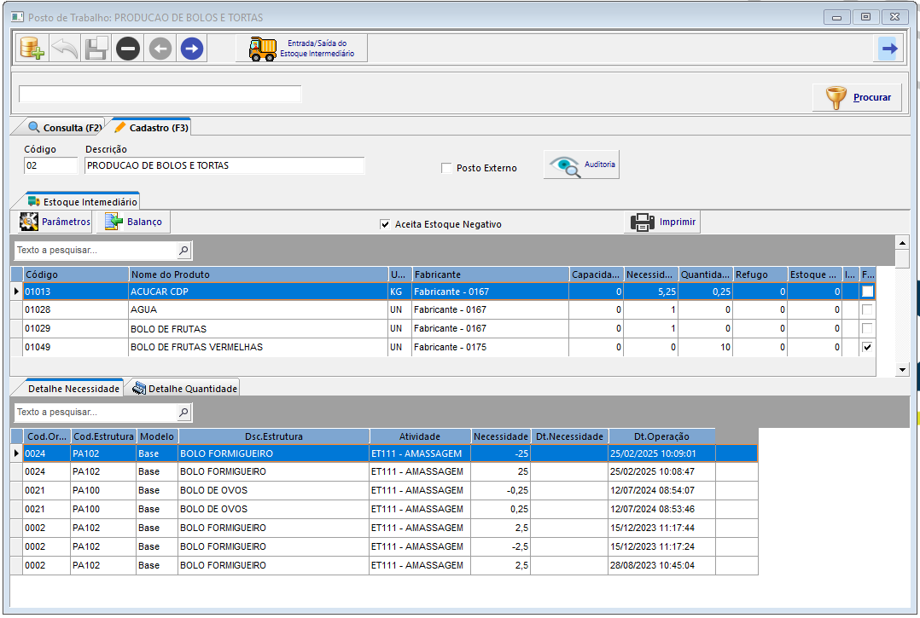Select row dated 25/02/2025 10:08:47

(390, 471)
